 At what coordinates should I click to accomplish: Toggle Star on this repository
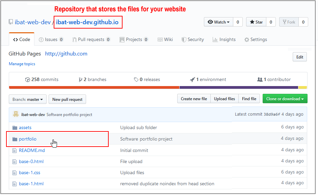256,22
